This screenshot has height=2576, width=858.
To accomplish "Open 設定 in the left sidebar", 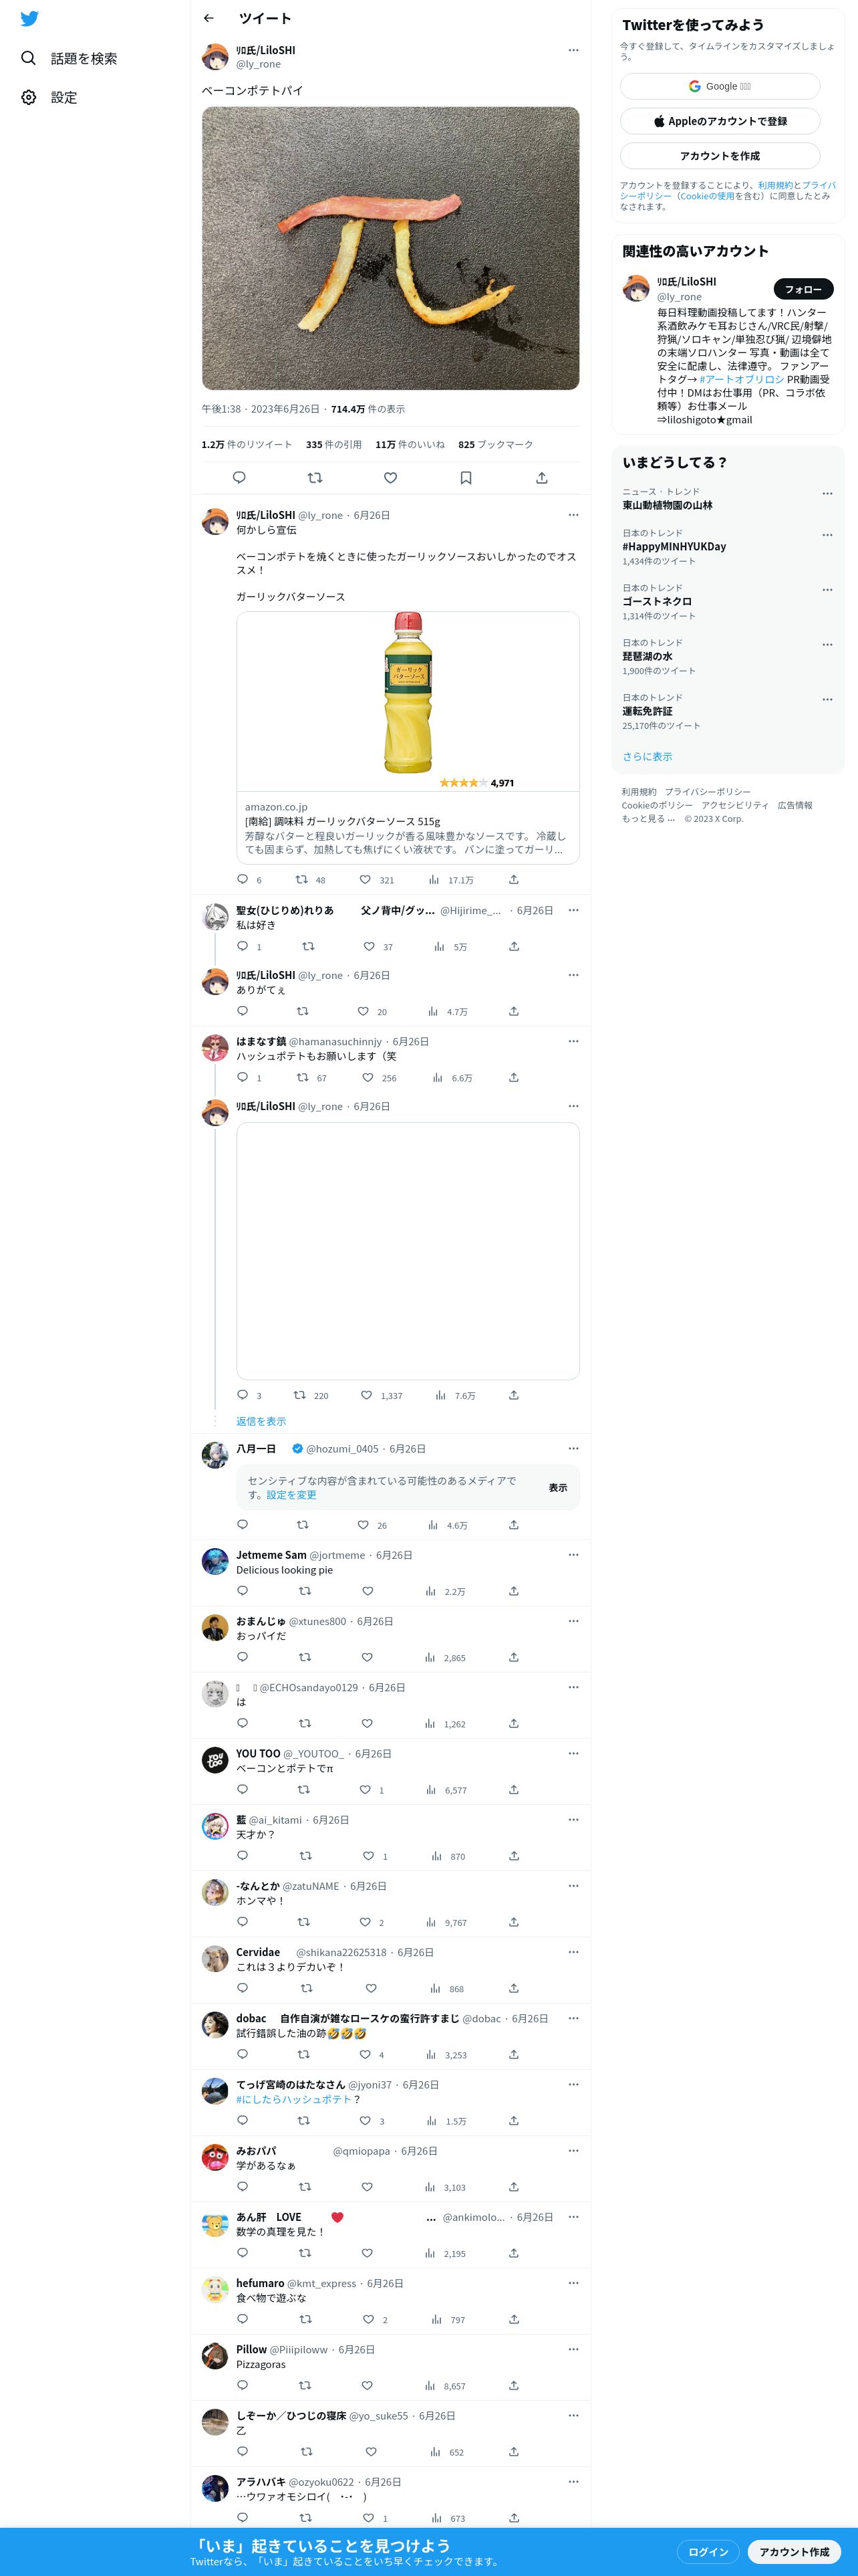I will click(50, 97).
